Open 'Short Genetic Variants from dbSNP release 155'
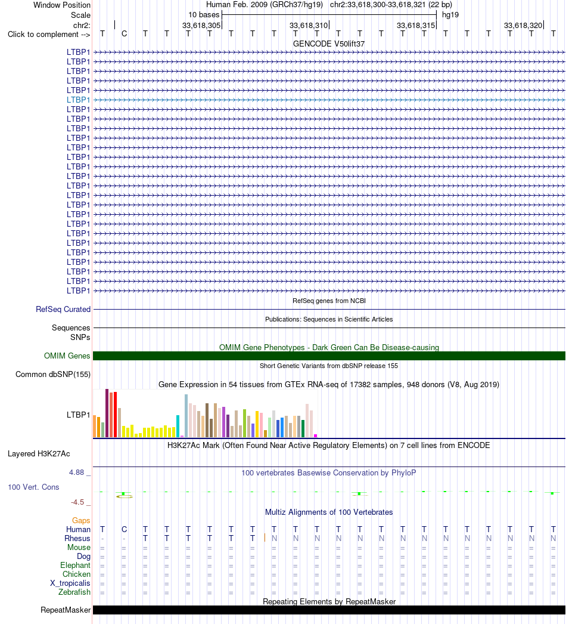Viewport: 566px width, 624px height. click(329, 366)
